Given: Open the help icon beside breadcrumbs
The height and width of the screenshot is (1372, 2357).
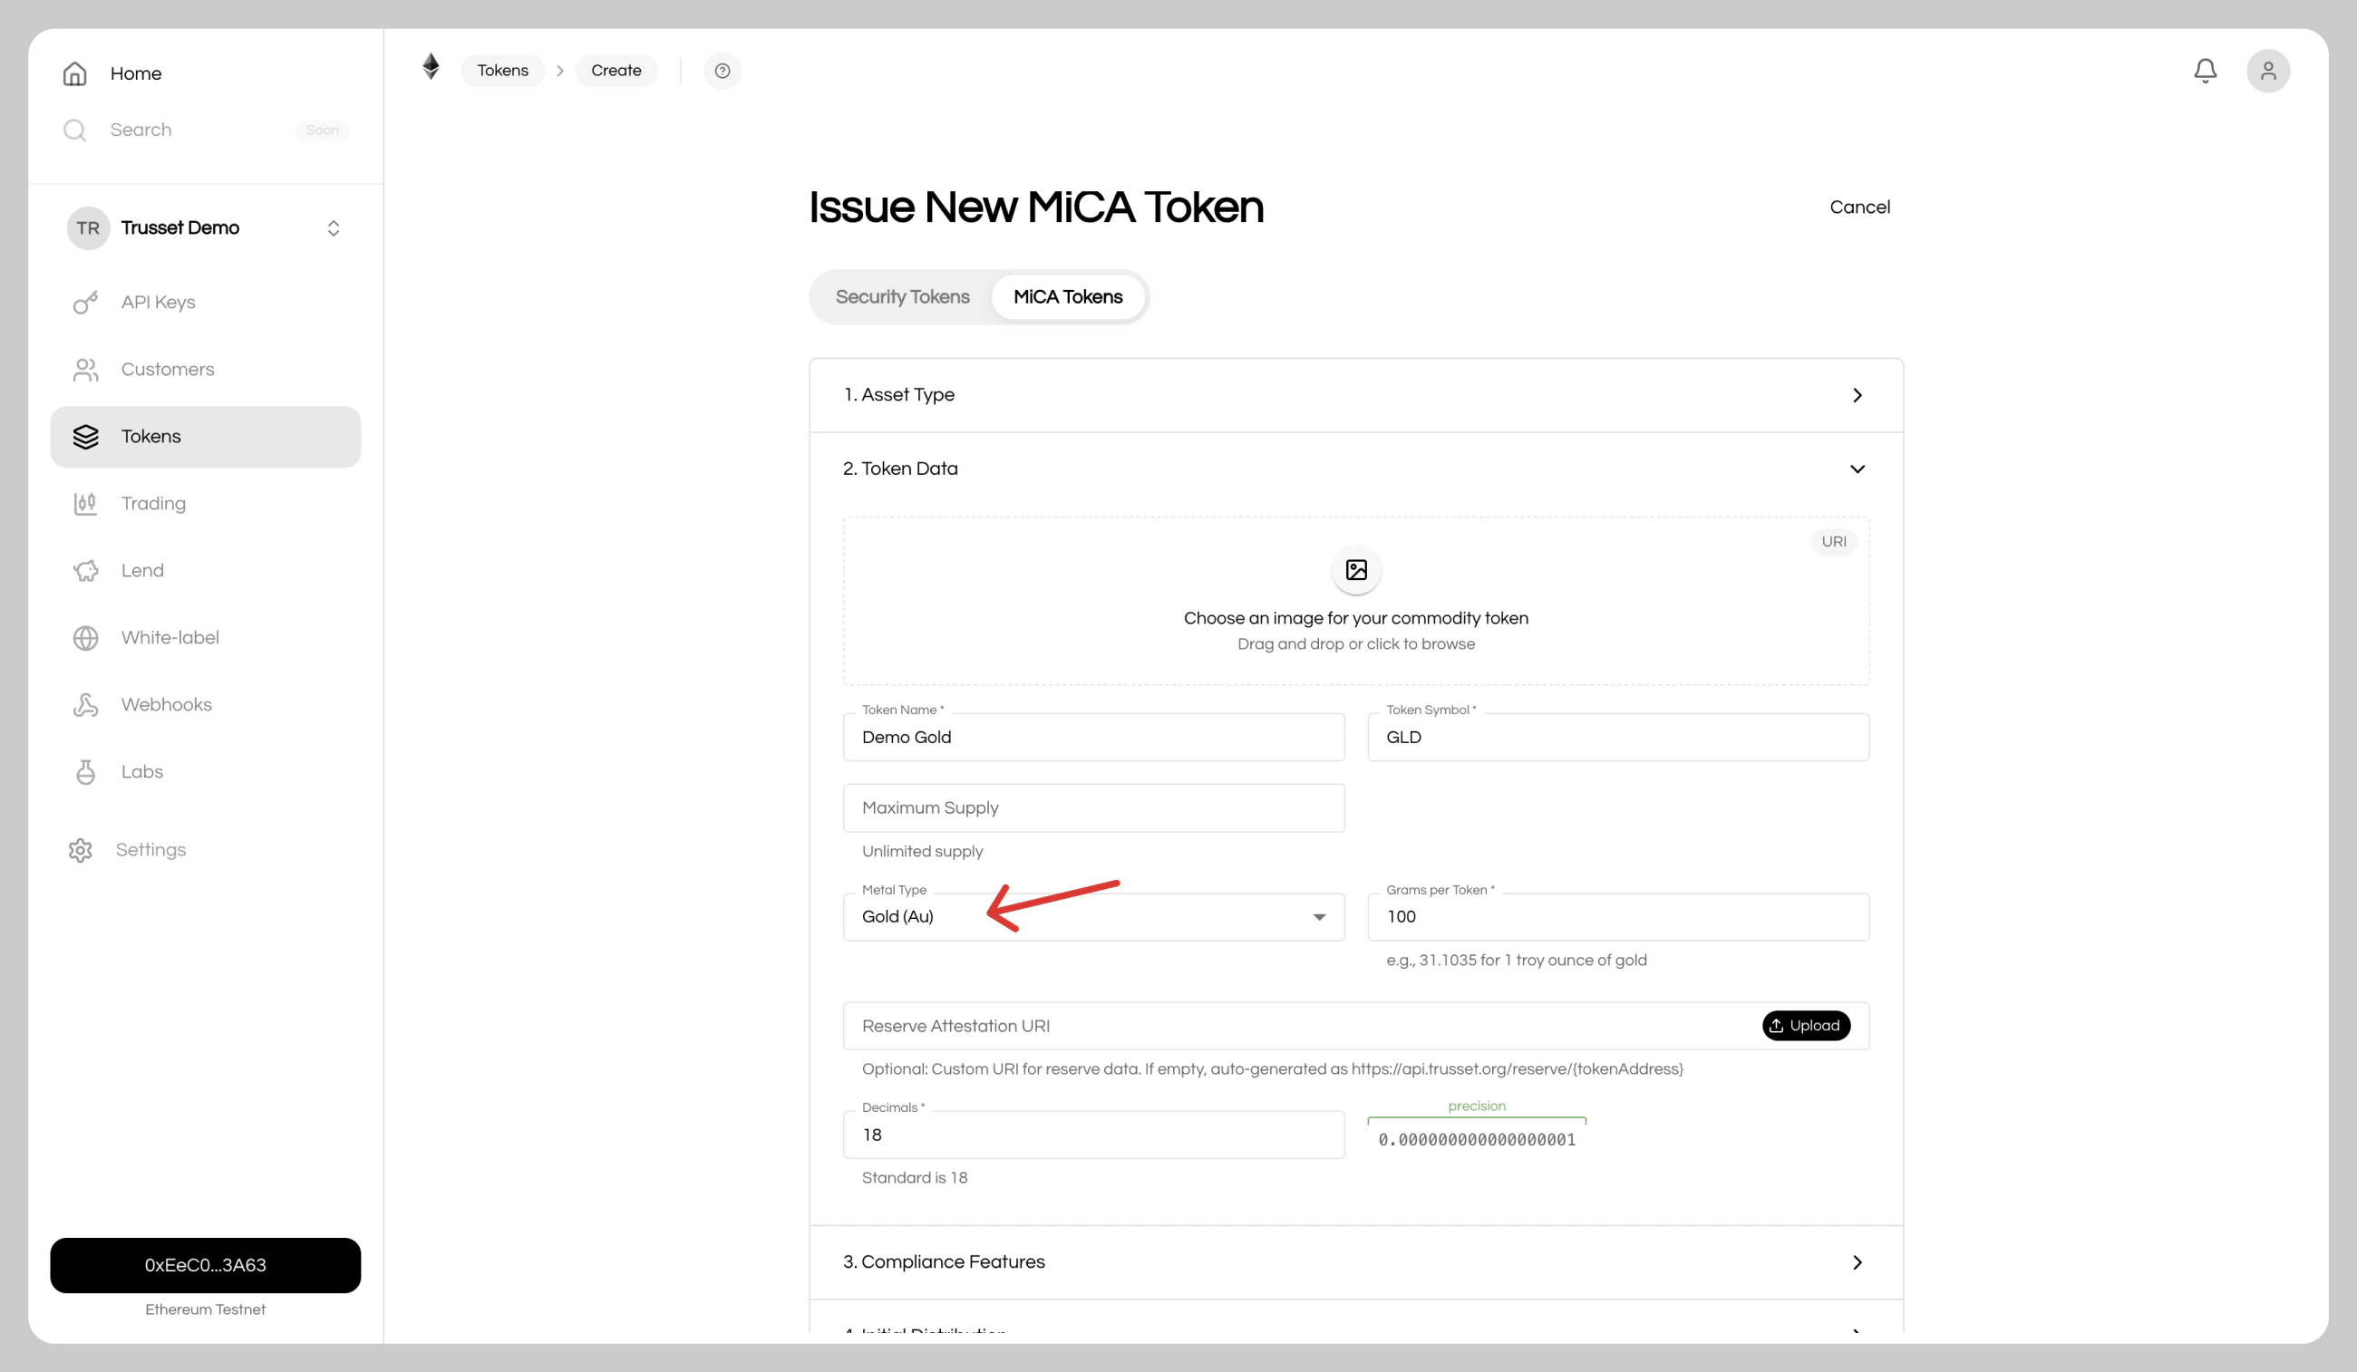Looking at the screenshot, I should 723,70.
